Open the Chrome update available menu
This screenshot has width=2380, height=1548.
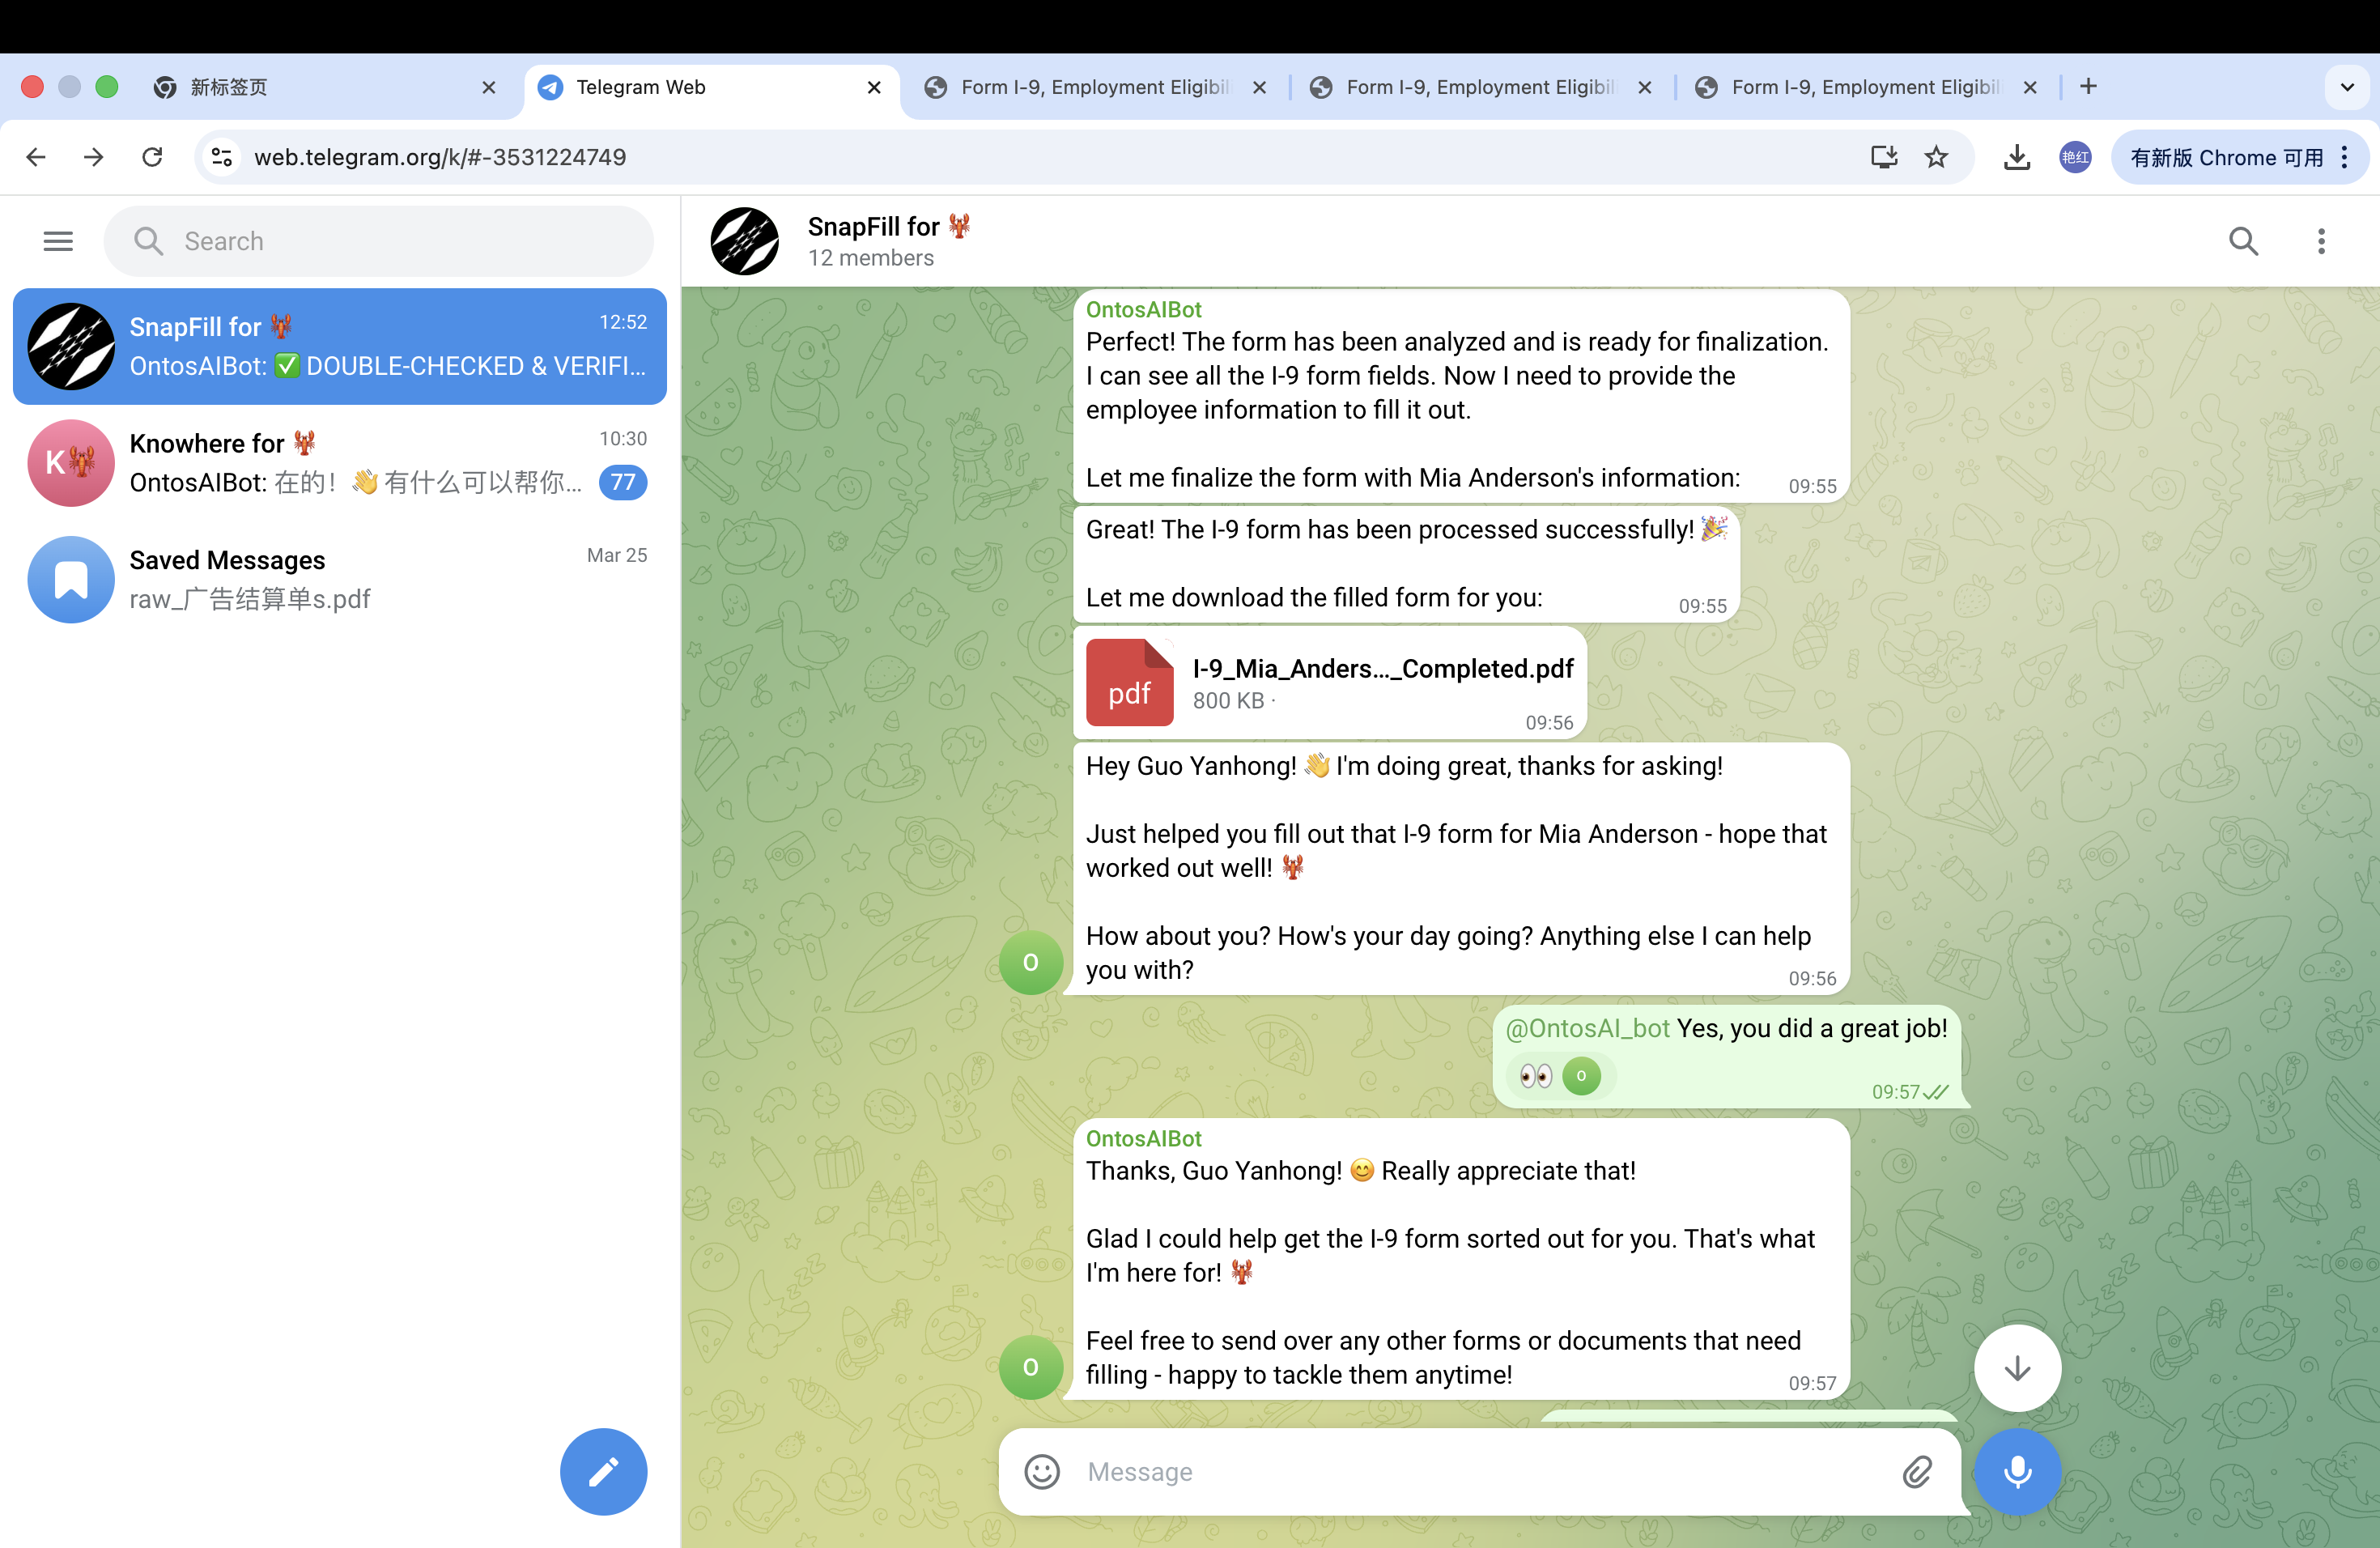2238,157
